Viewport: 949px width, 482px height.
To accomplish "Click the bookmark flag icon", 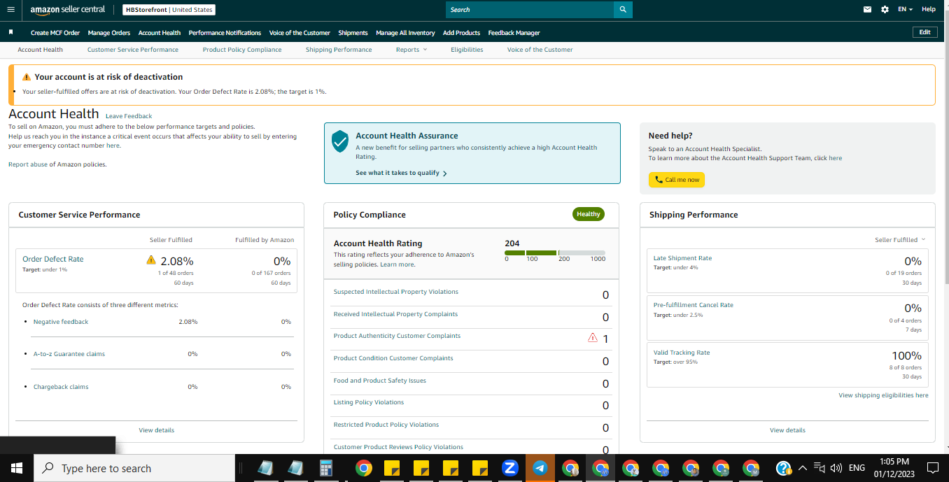I will click(x=11, y=32).
